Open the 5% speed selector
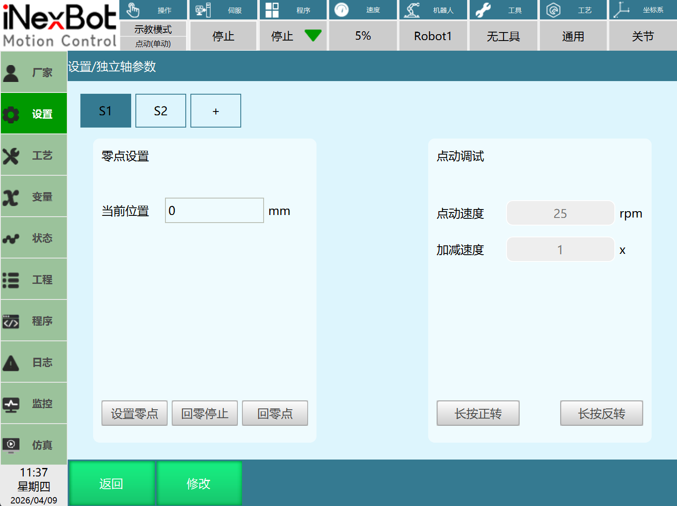Viewport: 677px width, 506px height. point(363,36)
